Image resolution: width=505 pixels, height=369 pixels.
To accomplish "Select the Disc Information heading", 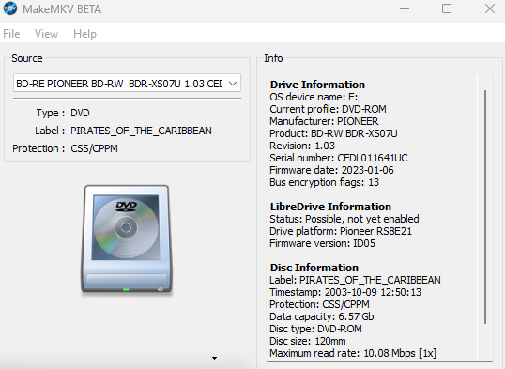I will click(x=314, y=268).
